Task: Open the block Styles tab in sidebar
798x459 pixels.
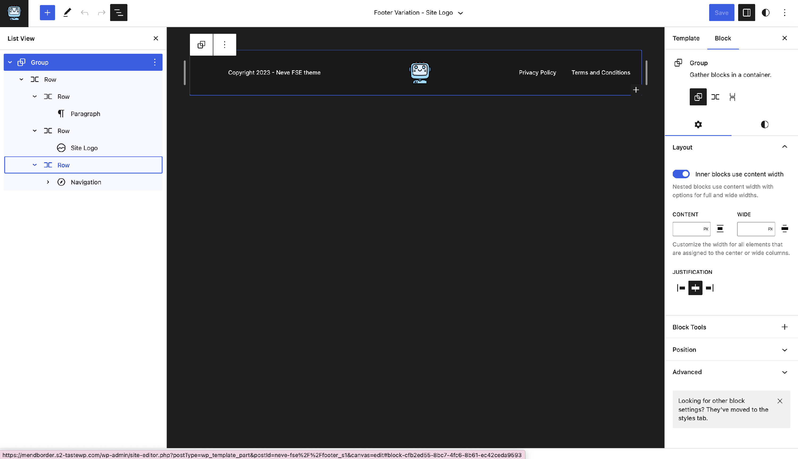Action: tap(764, 125)
